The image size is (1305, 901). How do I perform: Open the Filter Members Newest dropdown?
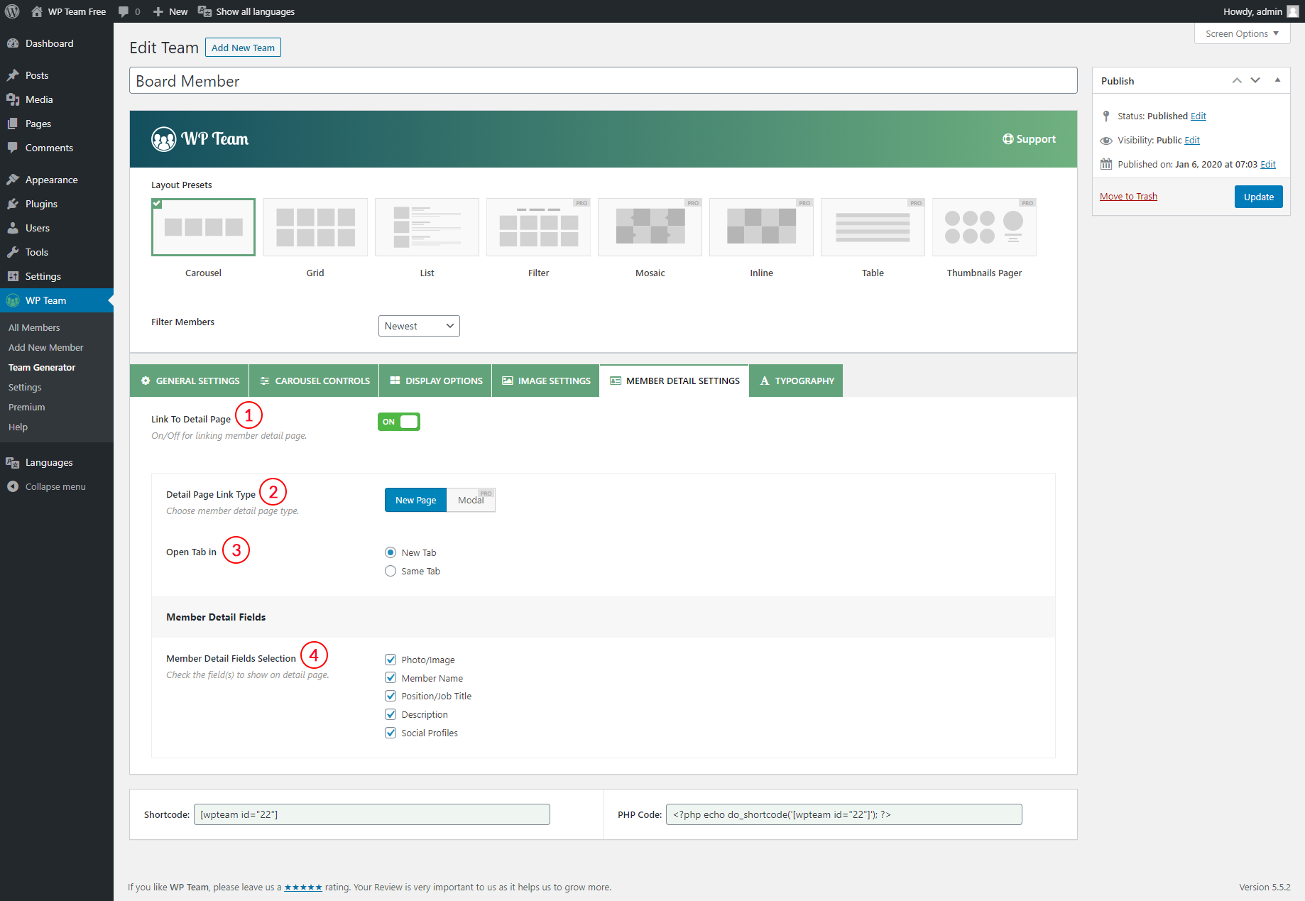tap(419, 326)
